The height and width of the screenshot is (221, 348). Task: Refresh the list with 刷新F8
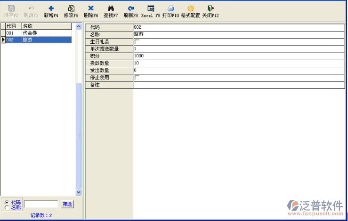[131, 8]
